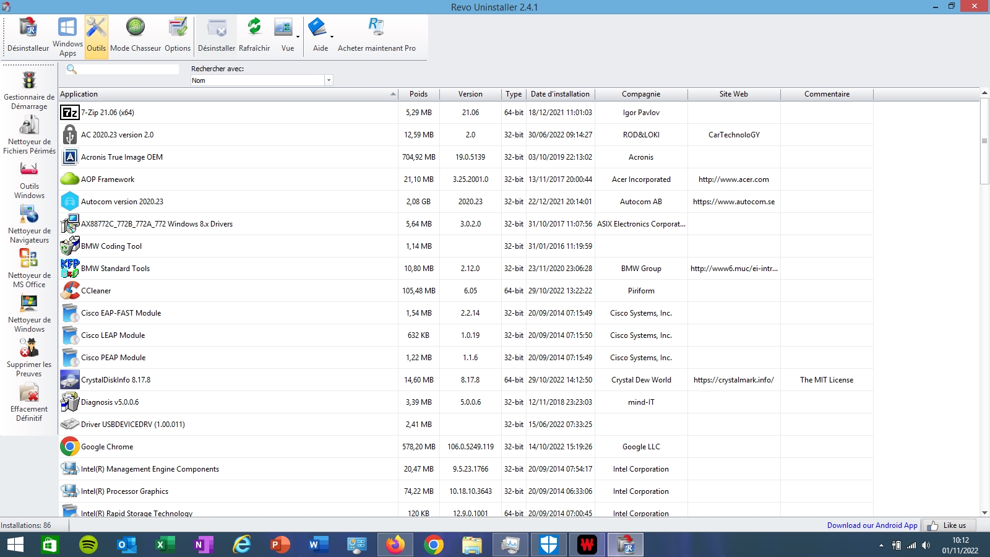Open the Vue view button
Screen dimensions: 990x557
pos(284,37)
